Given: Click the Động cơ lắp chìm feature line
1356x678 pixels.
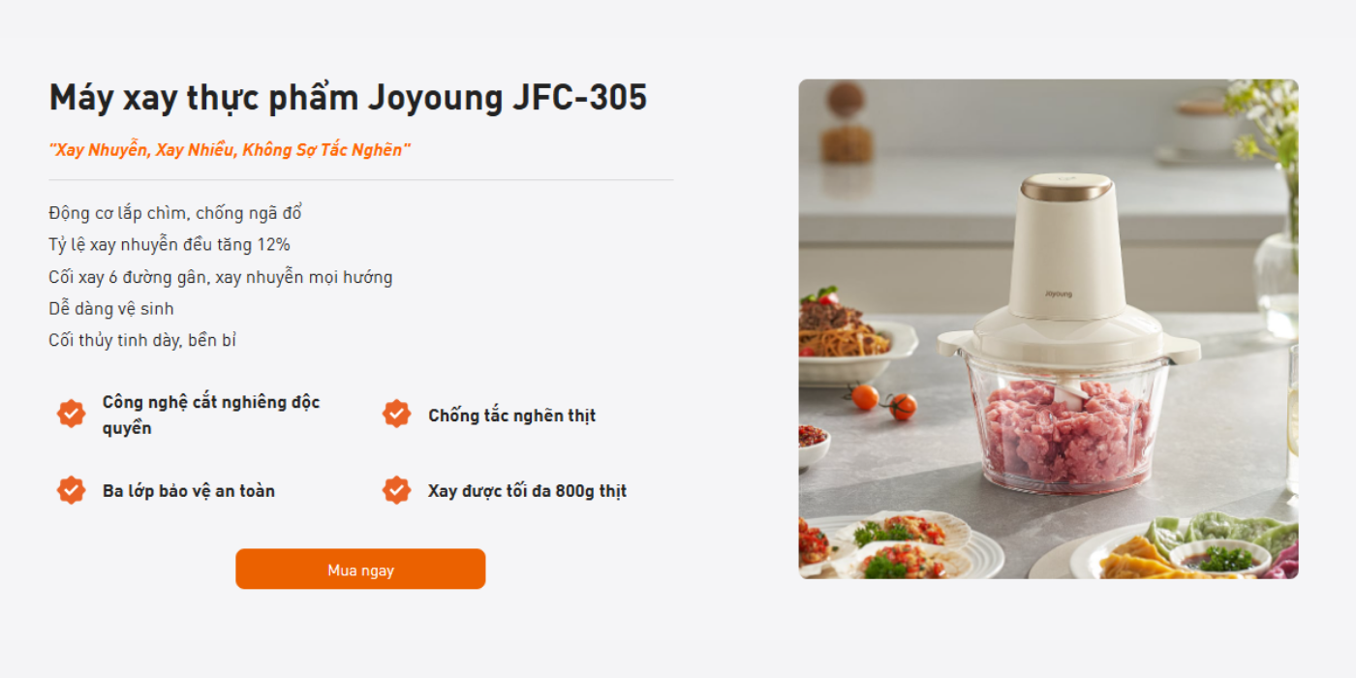Looking at the screenshot, I should click(175, 213).
